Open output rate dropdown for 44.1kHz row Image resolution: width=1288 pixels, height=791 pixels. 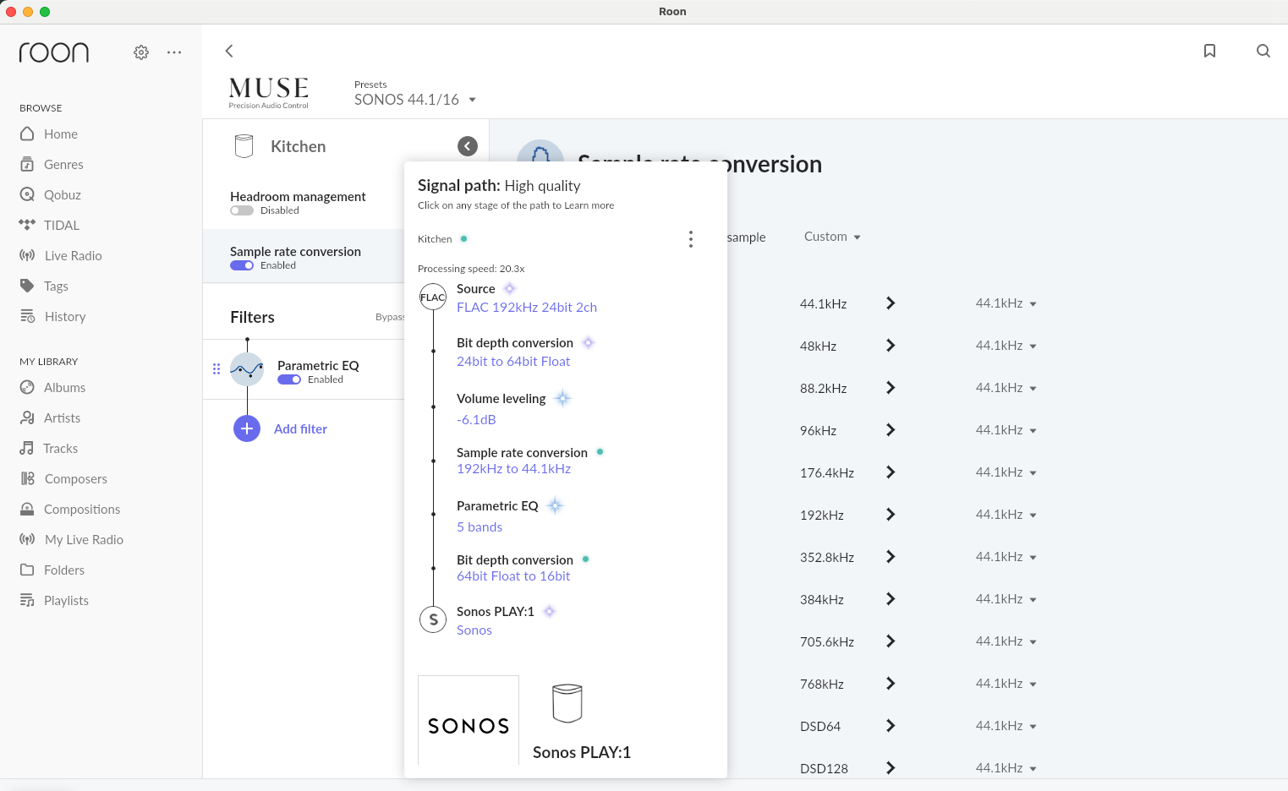(x=1006, y=303)
